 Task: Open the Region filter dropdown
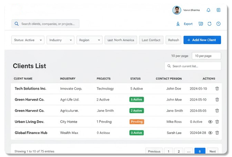pyautogui.click(x=89, y=40)
